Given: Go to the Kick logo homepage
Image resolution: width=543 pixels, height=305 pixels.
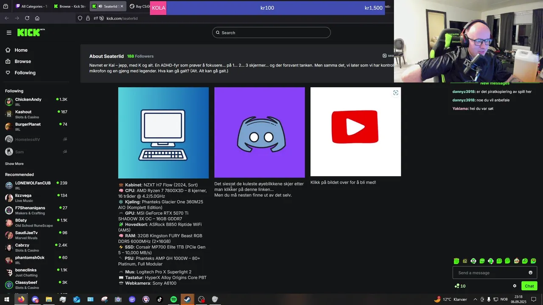Looking at the screenshot, I should pyautogui.click(x=31, y=33).
